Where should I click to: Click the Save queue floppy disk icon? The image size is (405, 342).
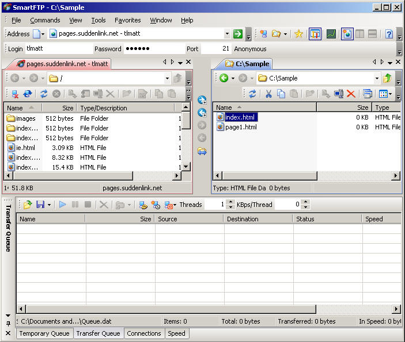pyautogui.click(x=40, y=204)
